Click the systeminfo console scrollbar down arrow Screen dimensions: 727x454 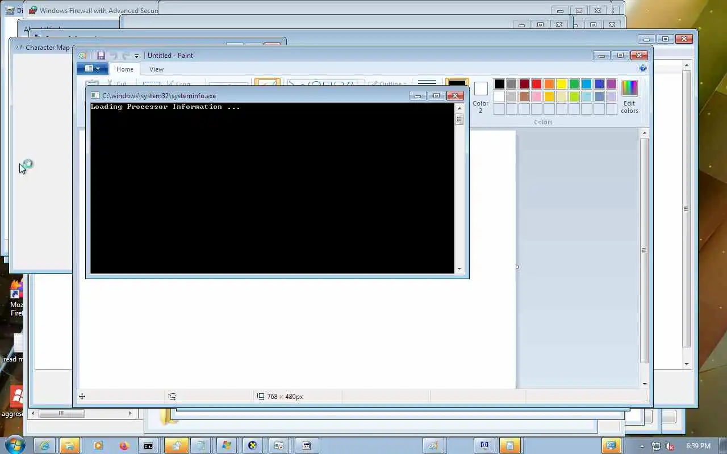pos(459,269)
